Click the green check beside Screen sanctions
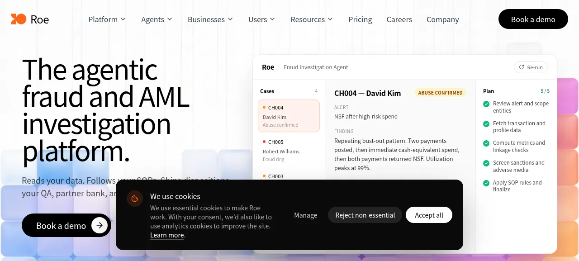This screenshot has height=261, width=579. pyautogui.click(x=486, y=163)
